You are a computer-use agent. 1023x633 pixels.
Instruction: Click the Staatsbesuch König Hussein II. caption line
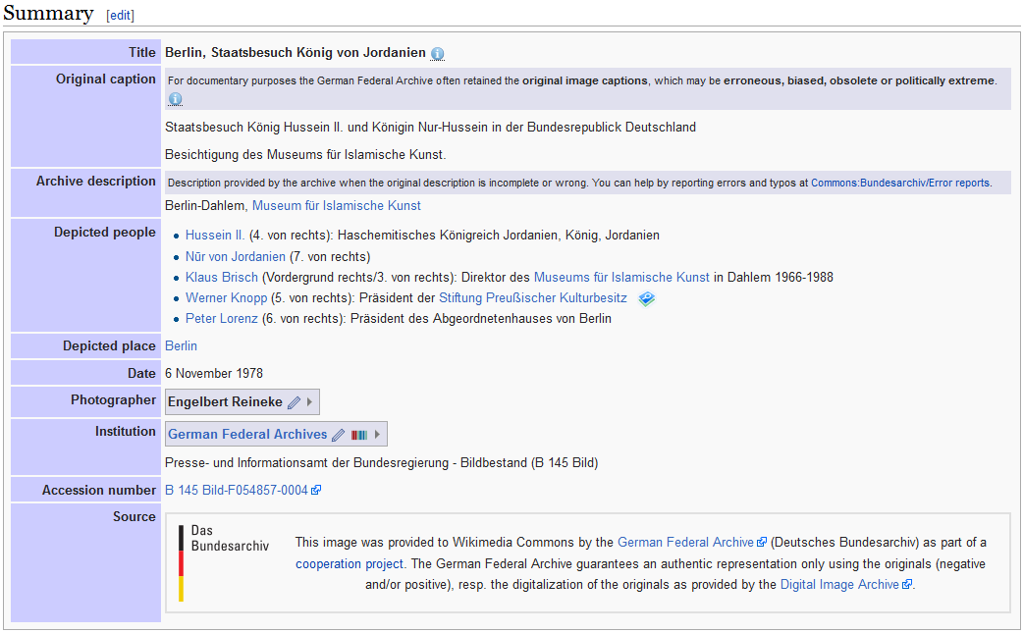(x=431, y=128)
